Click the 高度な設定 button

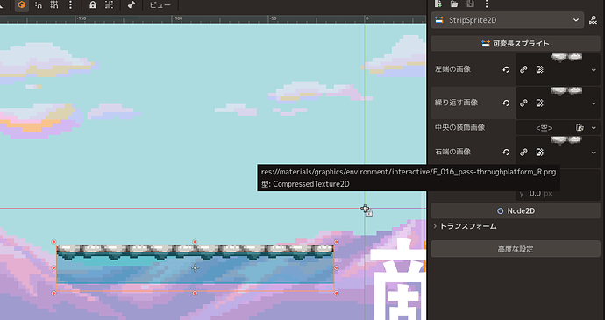(x=516, y=249)
